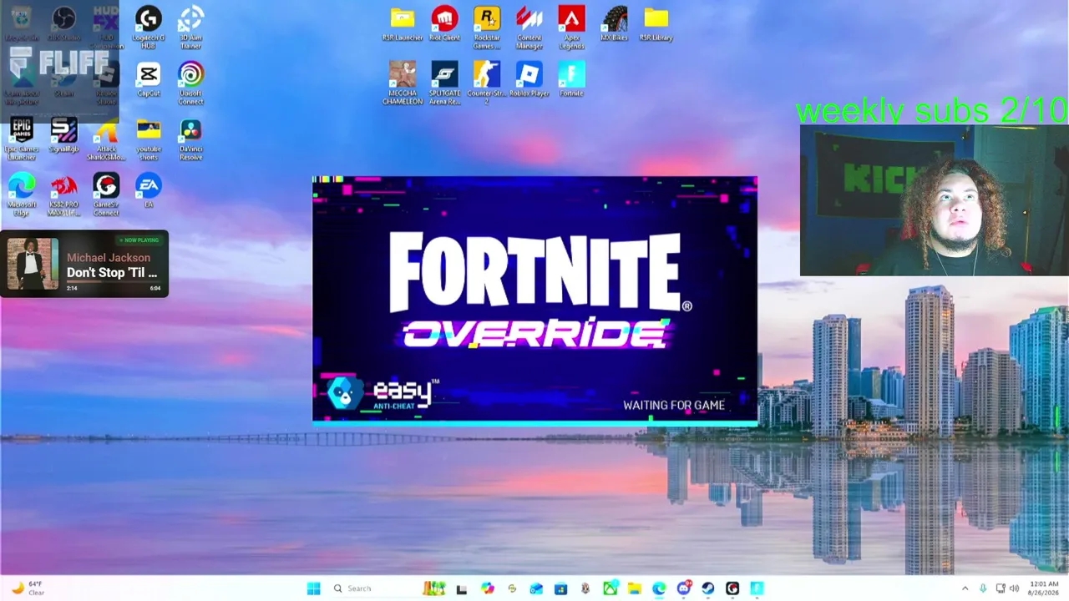Open the SignalRgb desktop shortcut

tap(63, 135)
